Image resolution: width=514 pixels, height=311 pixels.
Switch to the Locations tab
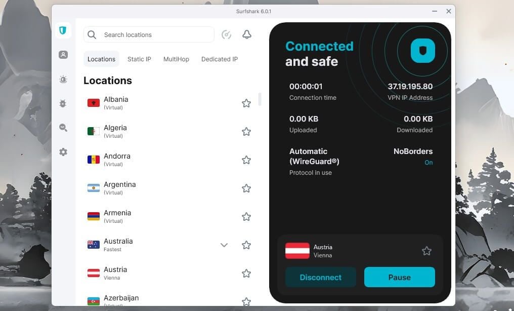coord(101,59)
